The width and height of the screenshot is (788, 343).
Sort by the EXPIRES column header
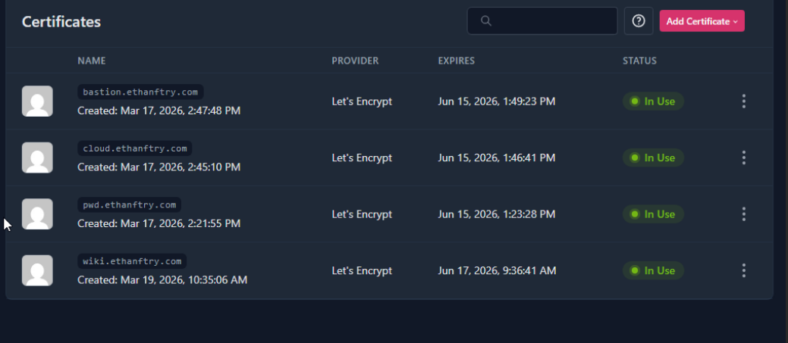pyautogui.click(x=458, y=61)
